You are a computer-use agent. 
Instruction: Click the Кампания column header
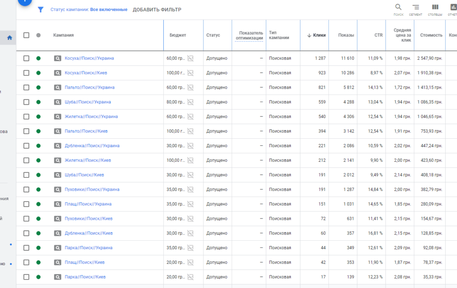coord(63,35)
